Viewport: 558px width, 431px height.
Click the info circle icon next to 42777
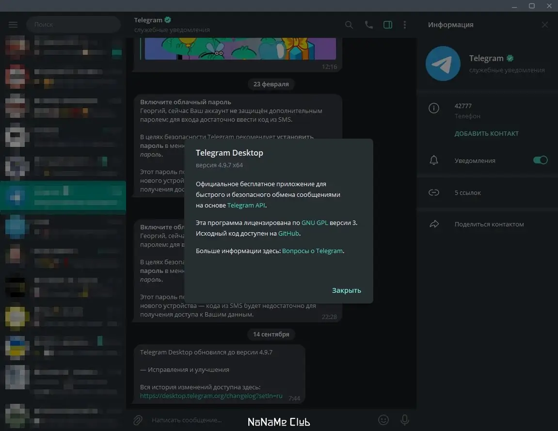click(x=434, y=108)
